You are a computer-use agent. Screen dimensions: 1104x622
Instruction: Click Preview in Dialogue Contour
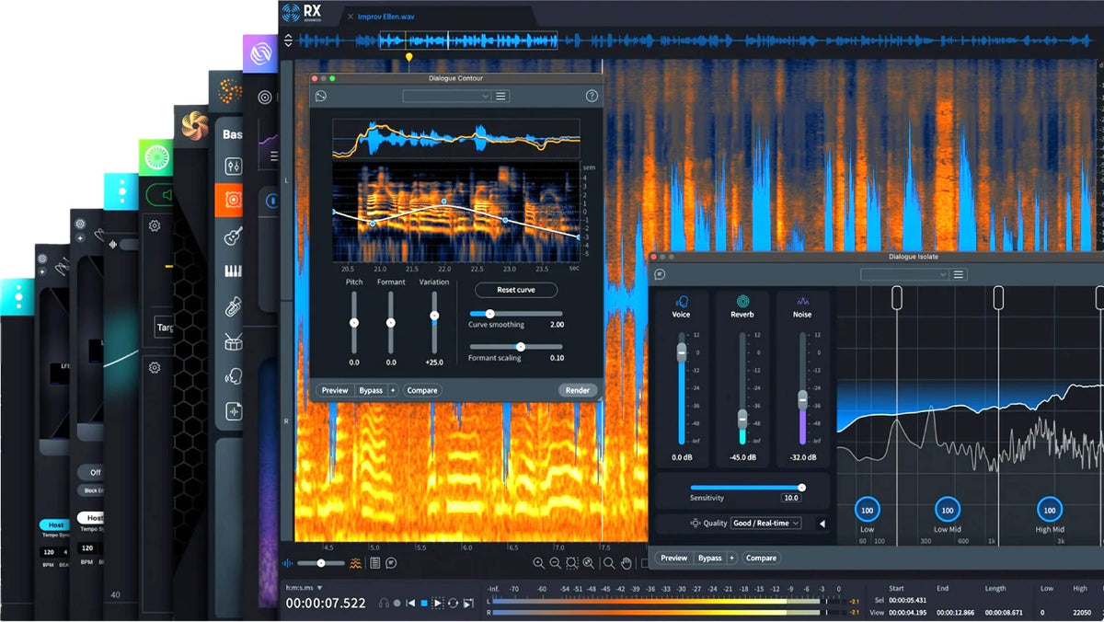coord(335,390)
